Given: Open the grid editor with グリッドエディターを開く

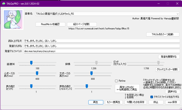Looking at the screenshot, I should coord(167,69).
